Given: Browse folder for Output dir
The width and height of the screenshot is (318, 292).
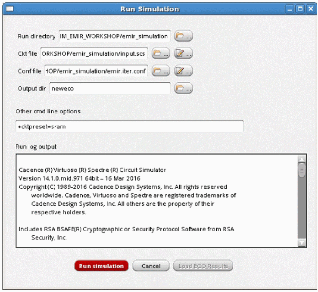Looking at the screenshot, I should click(x=183, y=88).
